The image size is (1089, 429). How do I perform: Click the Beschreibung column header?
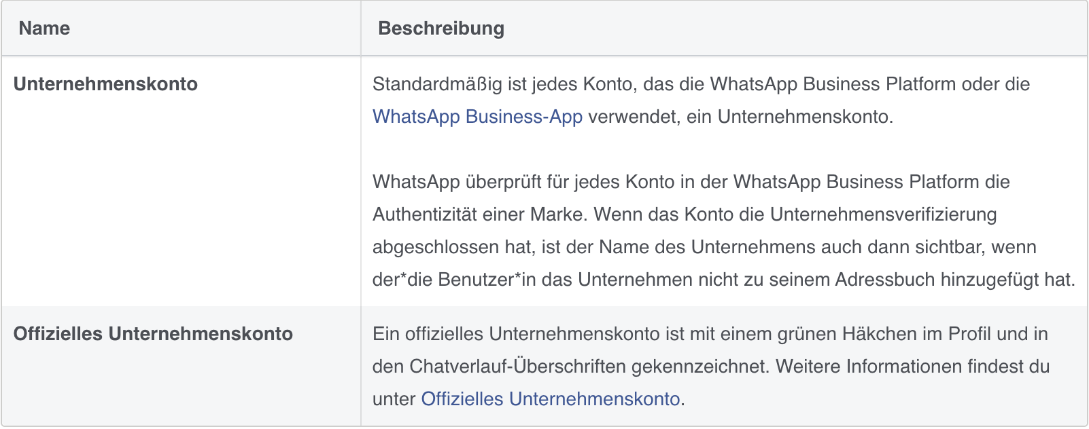[441, 29]
